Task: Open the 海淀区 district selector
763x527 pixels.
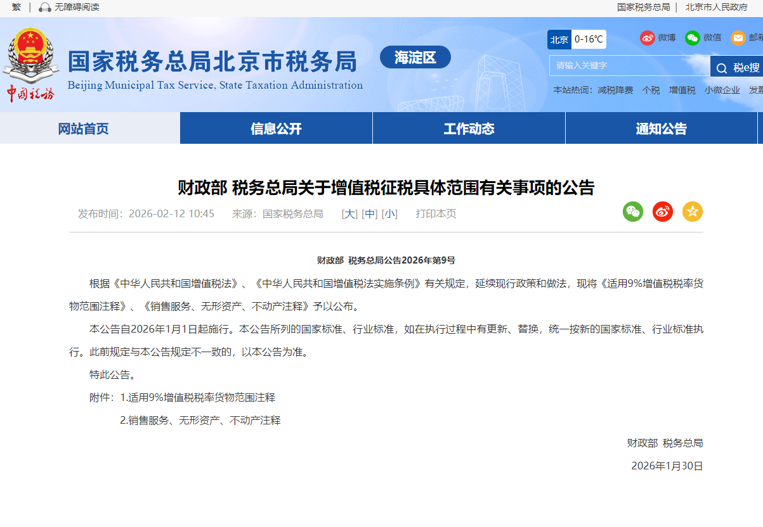Action: (415, 58)
